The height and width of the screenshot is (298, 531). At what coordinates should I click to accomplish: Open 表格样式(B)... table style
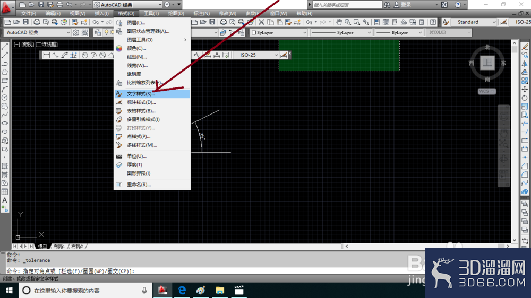tap(152, 111)
